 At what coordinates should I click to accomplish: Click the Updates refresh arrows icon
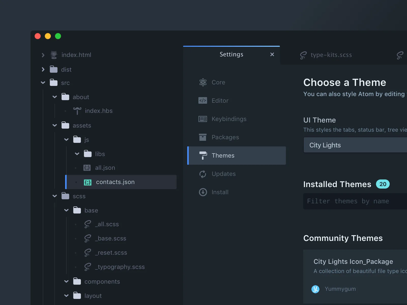click(203, 174)
